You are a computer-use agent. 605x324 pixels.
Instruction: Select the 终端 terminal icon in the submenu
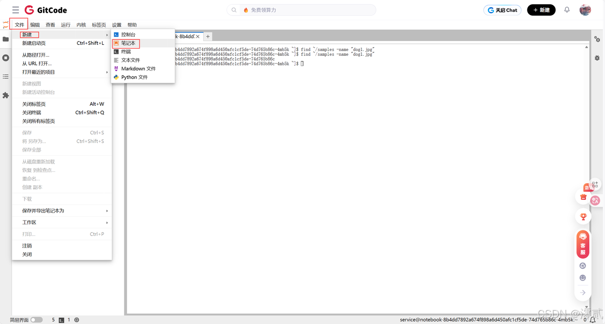coord(116,51)
